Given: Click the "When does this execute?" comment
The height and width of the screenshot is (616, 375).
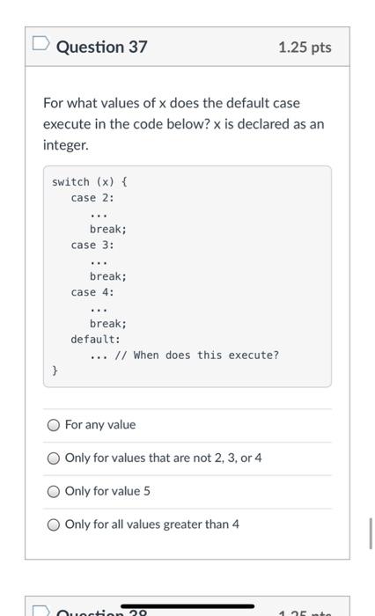Looking at the screenshot, I should tap(206, 356).
